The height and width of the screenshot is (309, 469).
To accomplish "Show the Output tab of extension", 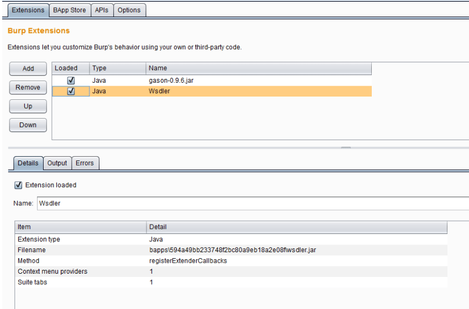I will pyautogui.click(x=57, y=163).
